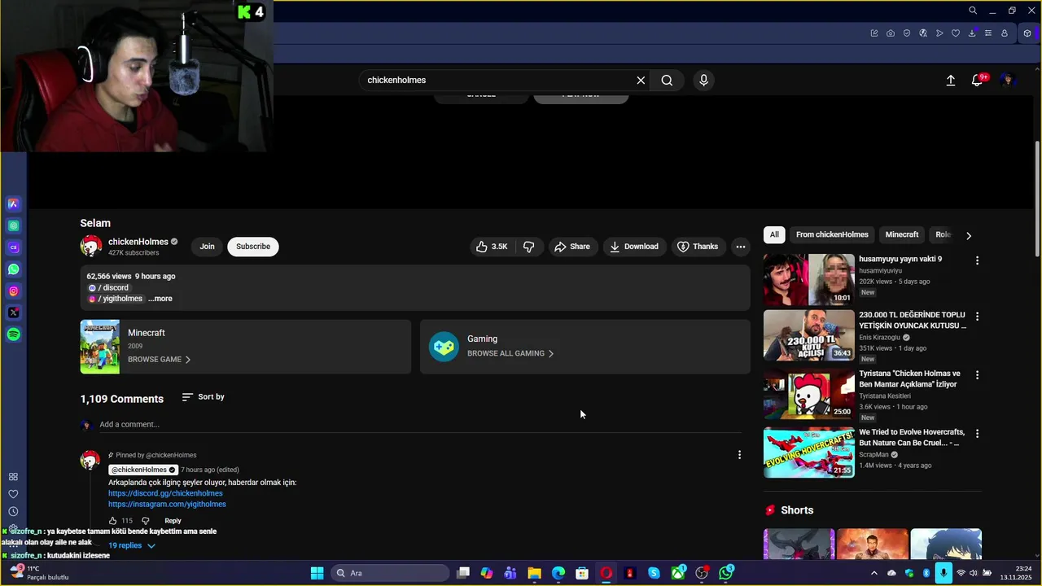Click the Opera edit page icon

pos(874,33)
